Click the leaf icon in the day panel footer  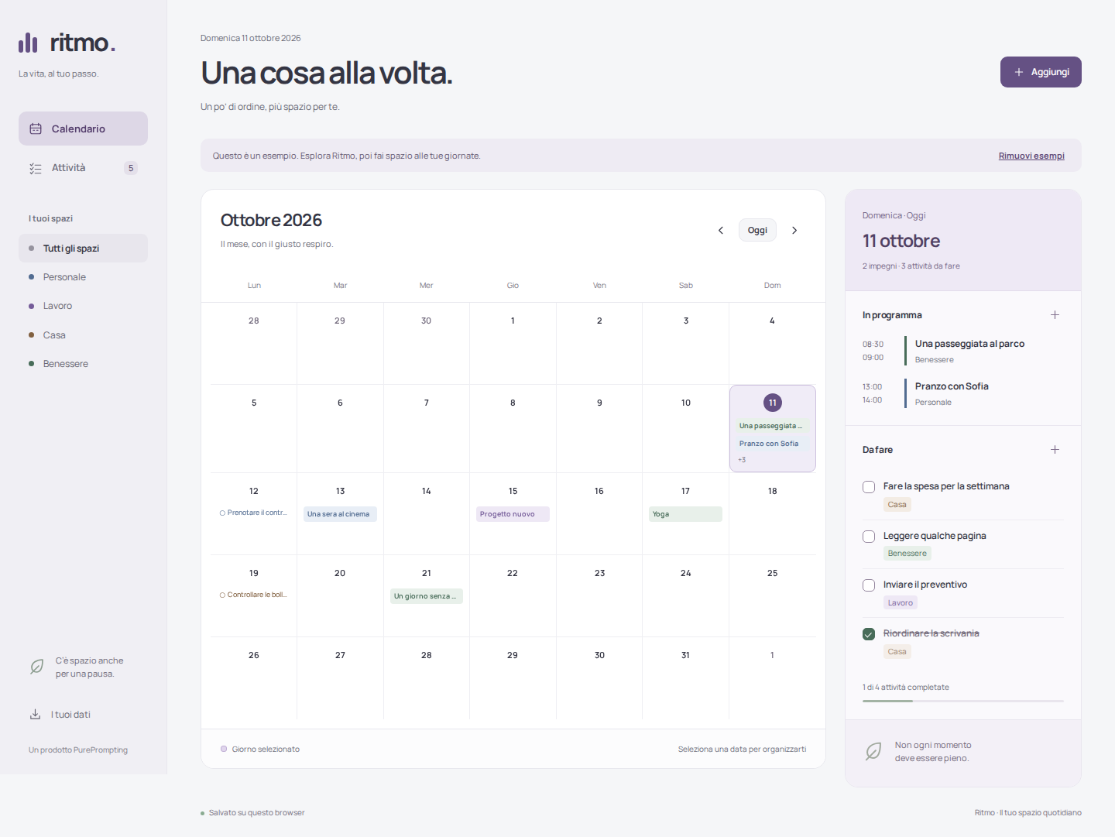click(873, 751)
